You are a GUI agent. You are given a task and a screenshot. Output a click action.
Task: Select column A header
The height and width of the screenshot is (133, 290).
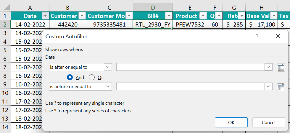pyautogui.click(x=30, y=8)
